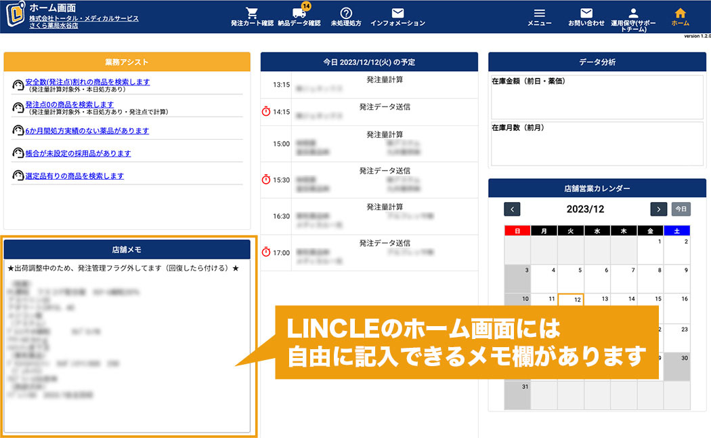This screenshot has width=711, height=438.
Task: Click the 業務アシスト panel header
Action: click(127, 62)
